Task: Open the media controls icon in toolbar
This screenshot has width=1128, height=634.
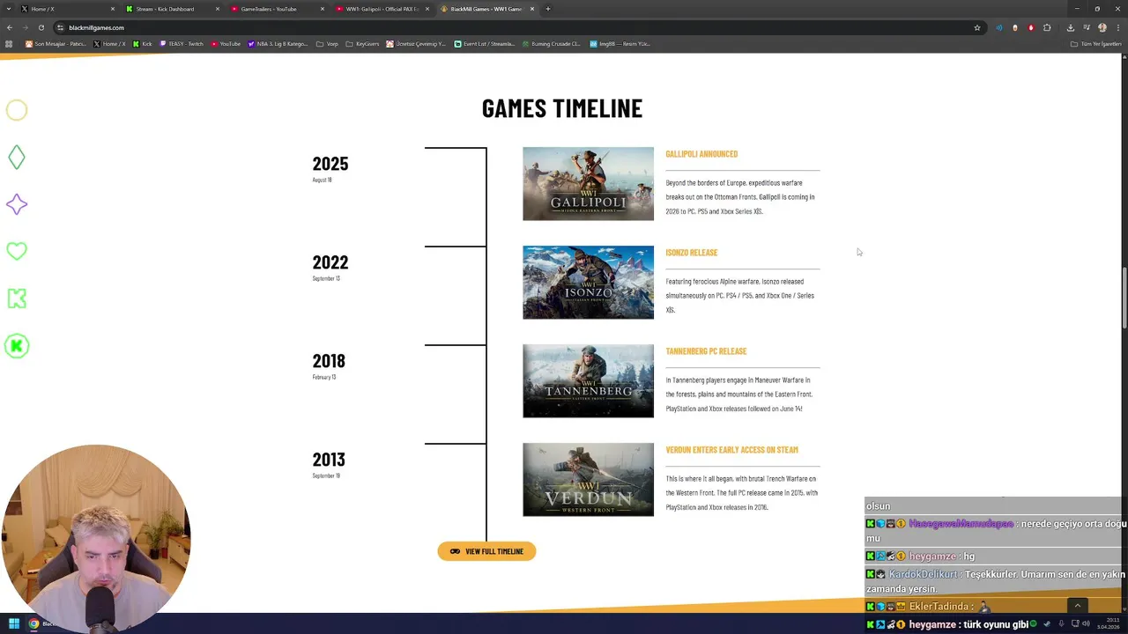Action: pyautogui.click(x=1086, y=27)
